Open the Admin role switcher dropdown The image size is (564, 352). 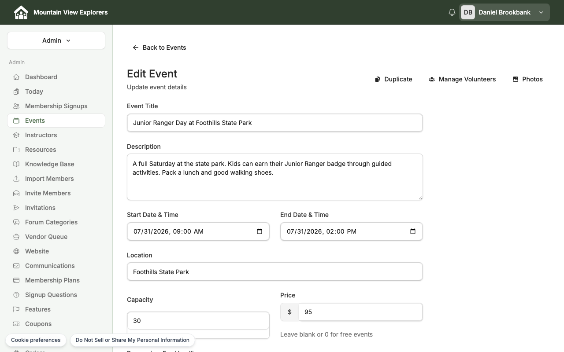click(x=56, y=40)
